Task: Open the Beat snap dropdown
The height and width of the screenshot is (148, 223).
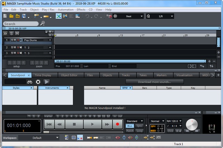Action: click(x=133, y=16)
